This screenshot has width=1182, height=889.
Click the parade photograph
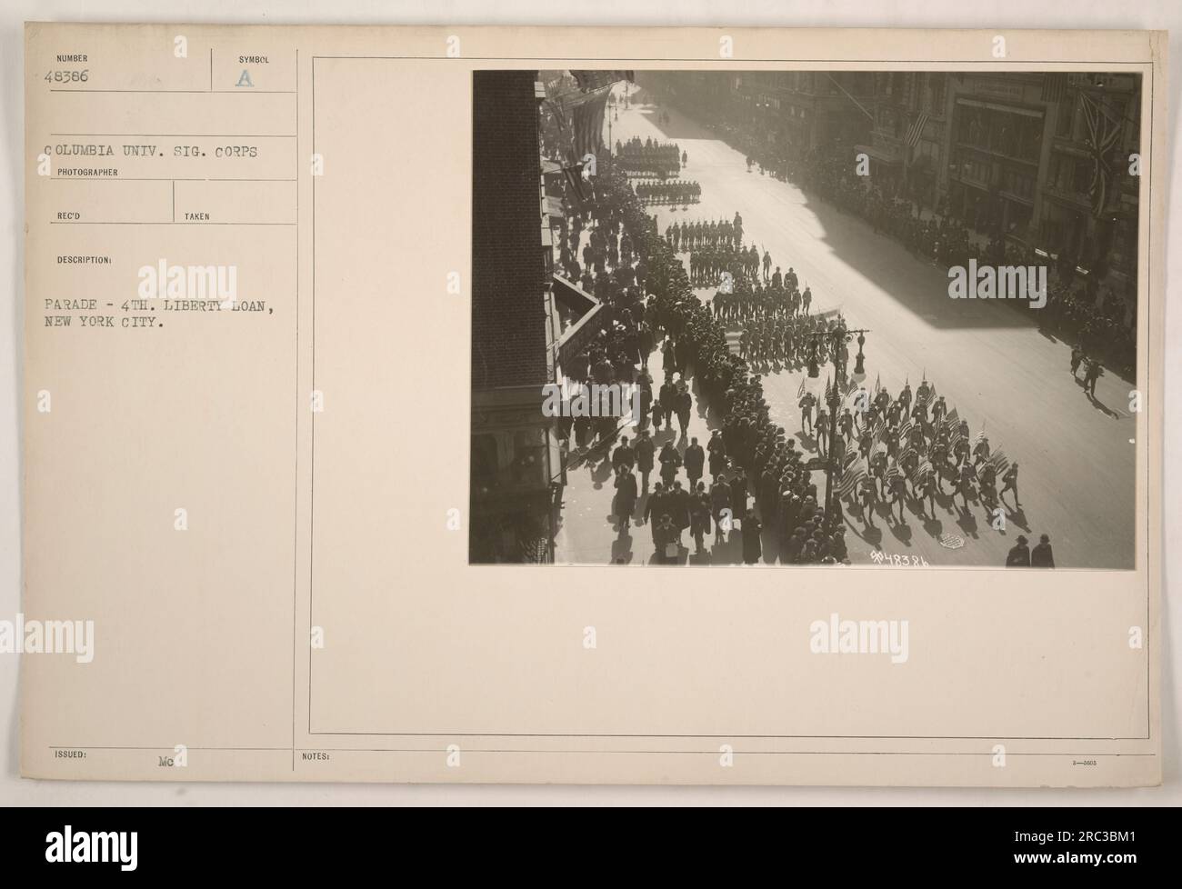point(806,319)
